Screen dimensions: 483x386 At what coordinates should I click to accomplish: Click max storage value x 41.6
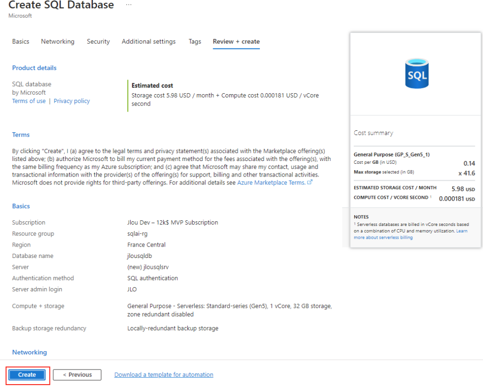(466, 173)
